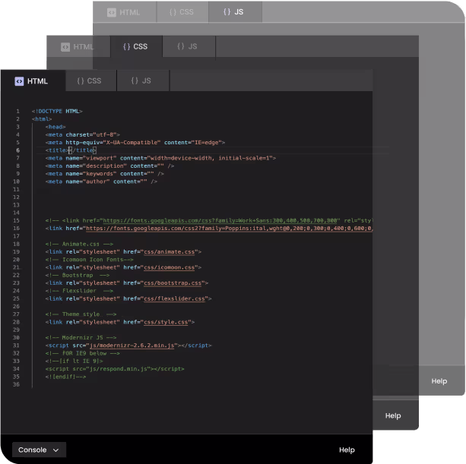Click the [endif] comment line
466x464 pixels.
(65, 377)
